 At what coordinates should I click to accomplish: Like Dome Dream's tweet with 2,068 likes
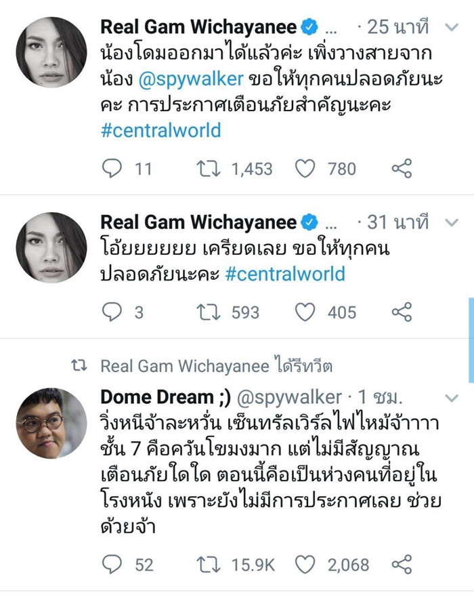[x=305, y=565]
